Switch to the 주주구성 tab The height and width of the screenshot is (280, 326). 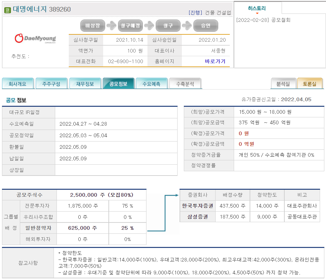51,84
